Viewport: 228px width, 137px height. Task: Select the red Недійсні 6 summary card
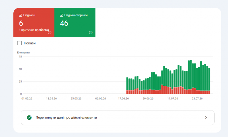(34, 23)
